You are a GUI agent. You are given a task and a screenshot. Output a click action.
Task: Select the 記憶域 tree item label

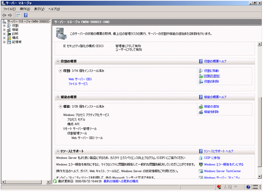pyautogui.click(x=17, y=42)
